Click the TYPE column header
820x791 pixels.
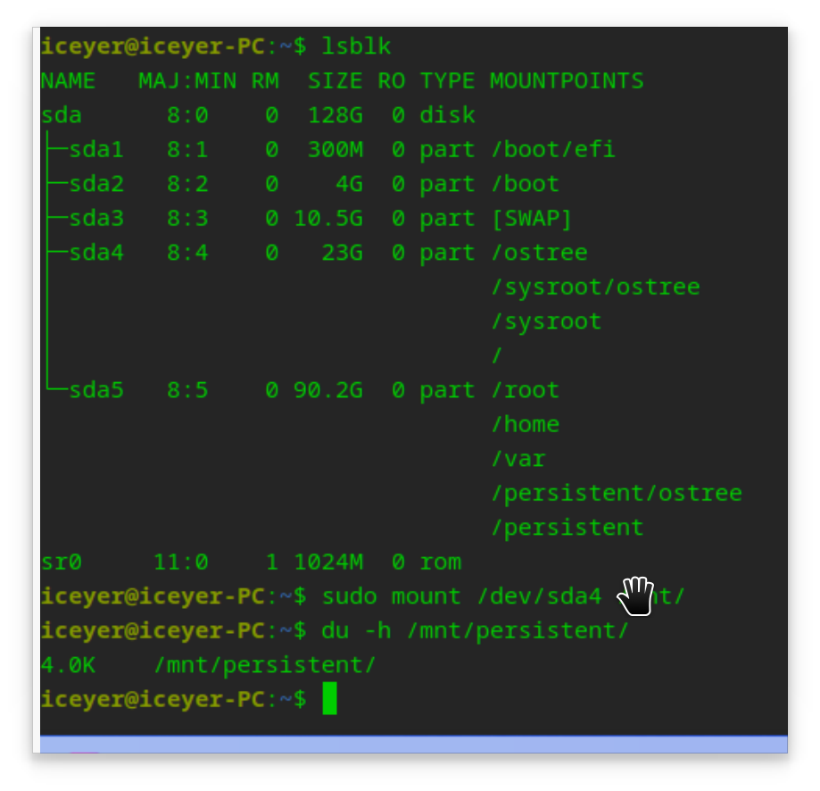click(x=447, y=81)
